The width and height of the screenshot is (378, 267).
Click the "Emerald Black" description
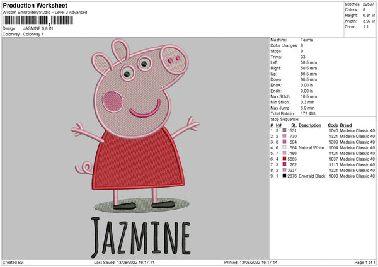[312, 176]
